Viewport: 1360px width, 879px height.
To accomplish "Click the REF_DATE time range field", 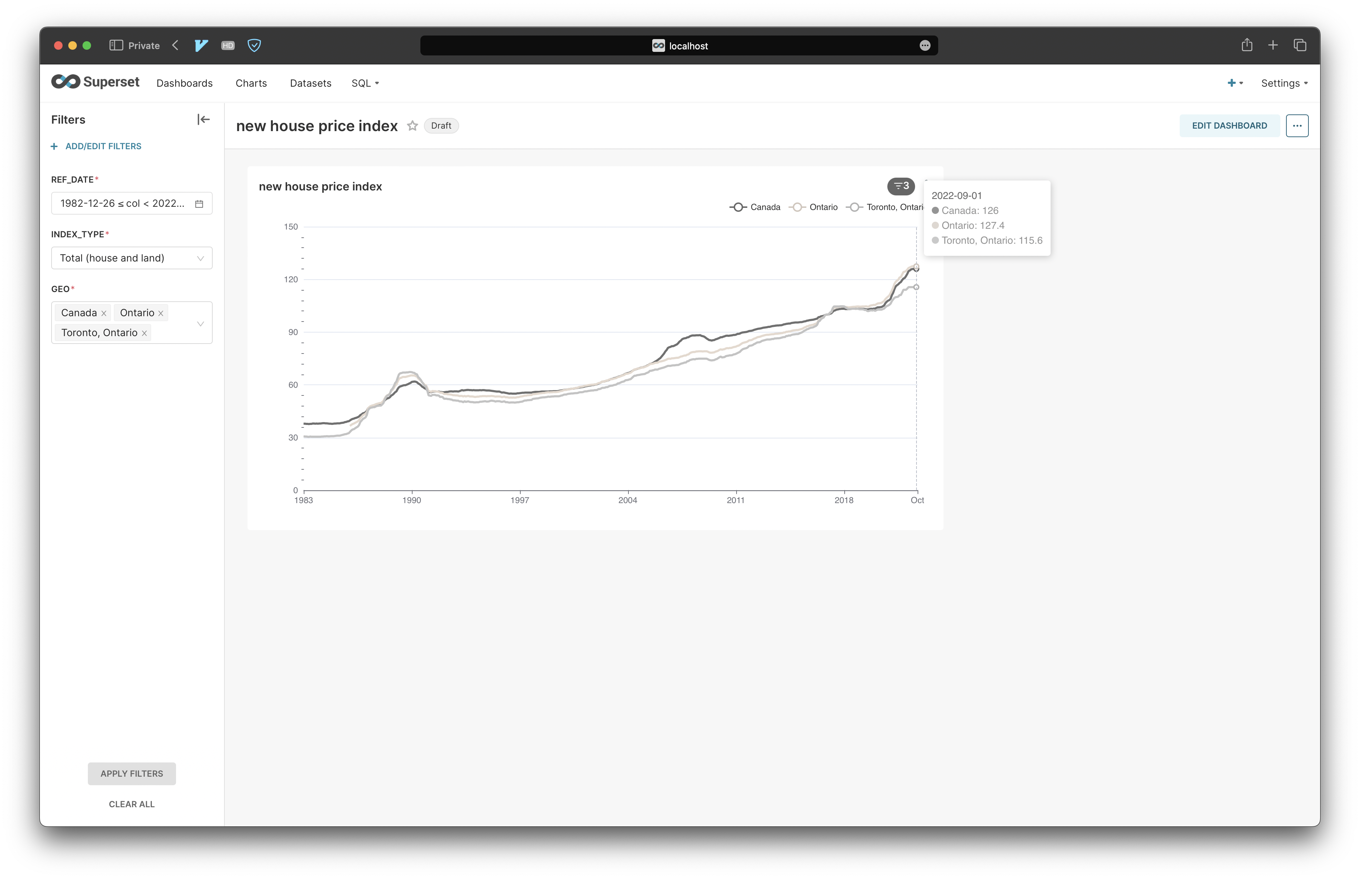I will (x=122, y=204).
